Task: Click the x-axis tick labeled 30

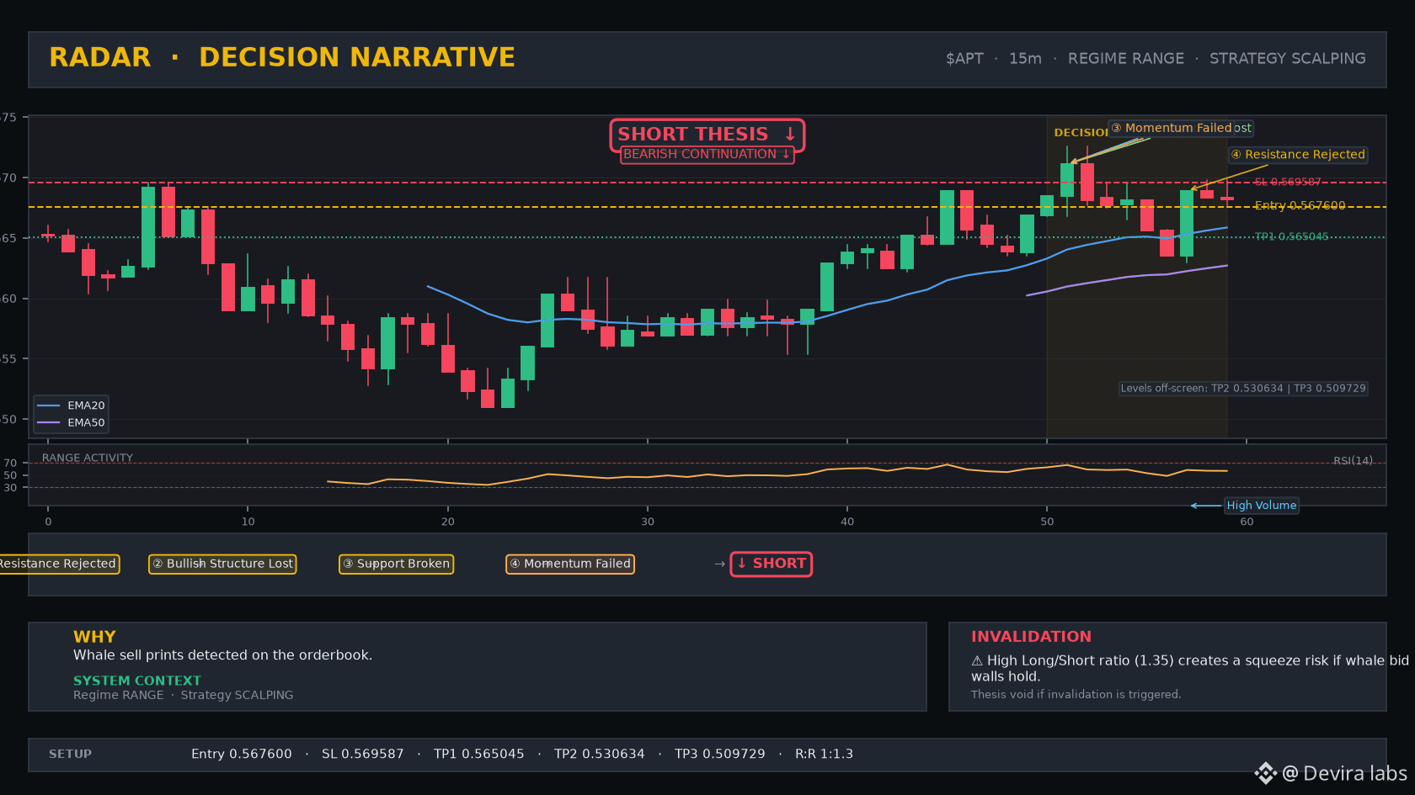Action: [x=648, y=522]
